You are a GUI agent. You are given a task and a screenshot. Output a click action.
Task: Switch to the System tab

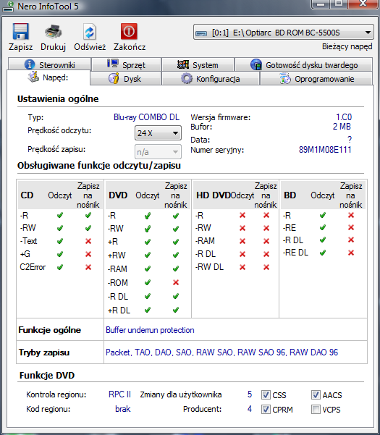(x=198, y=64)
